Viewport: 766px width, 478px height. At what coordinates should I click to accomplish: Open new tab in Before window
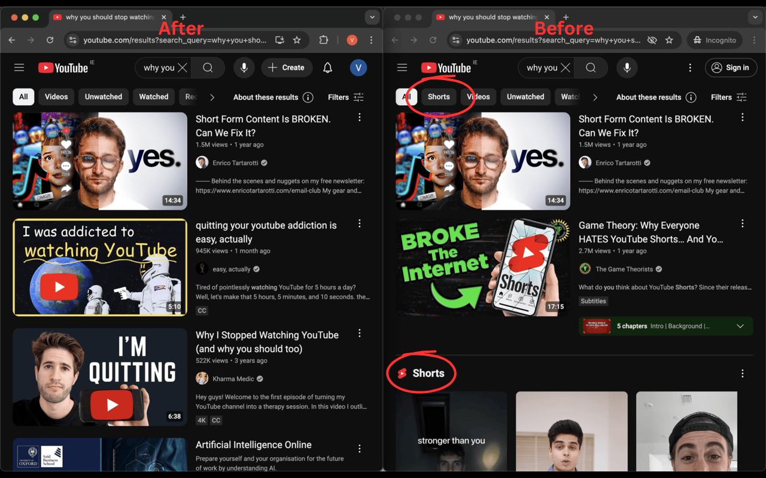click(566, 17)
